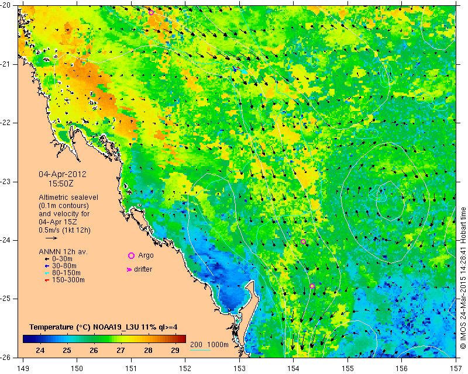Screen dimensions: 468x374
Task: Click the '157' longitude axis label
Action: [456, 369]
